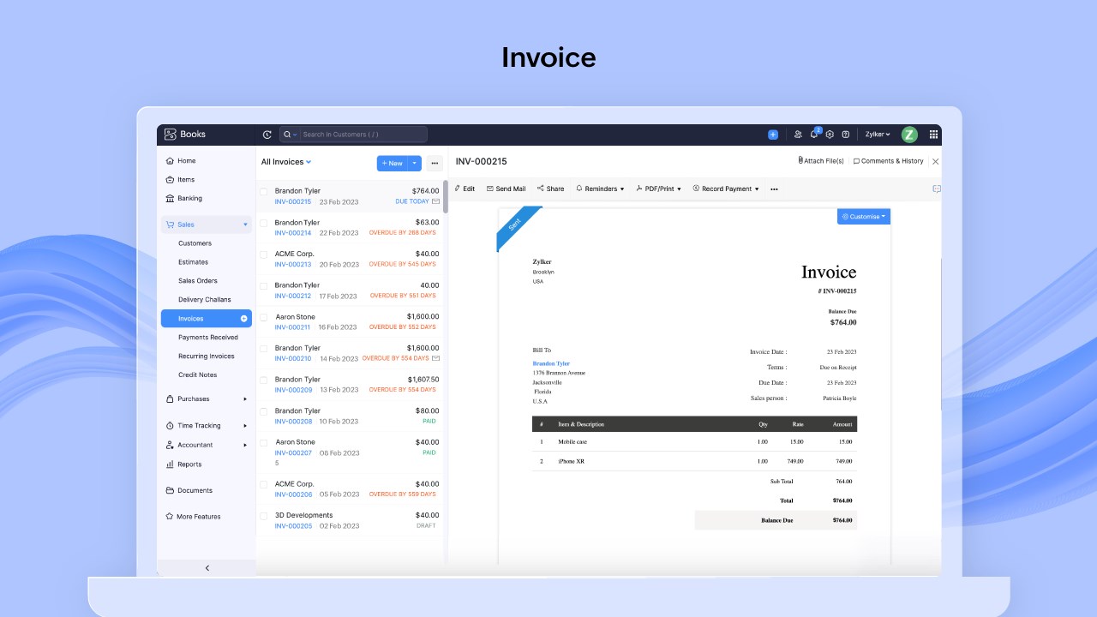
Task: Click the invoice list scrollbar
Action: (446, 196)
